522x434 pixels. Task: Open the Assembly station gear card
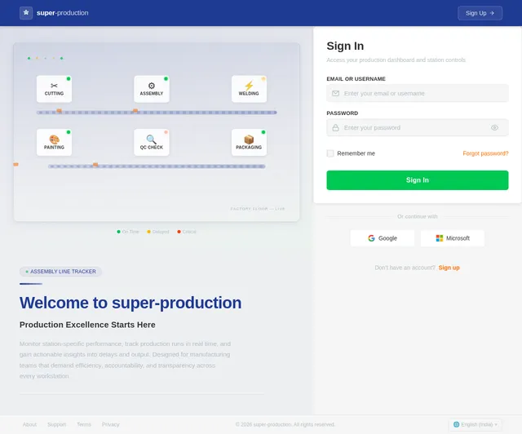152,89
